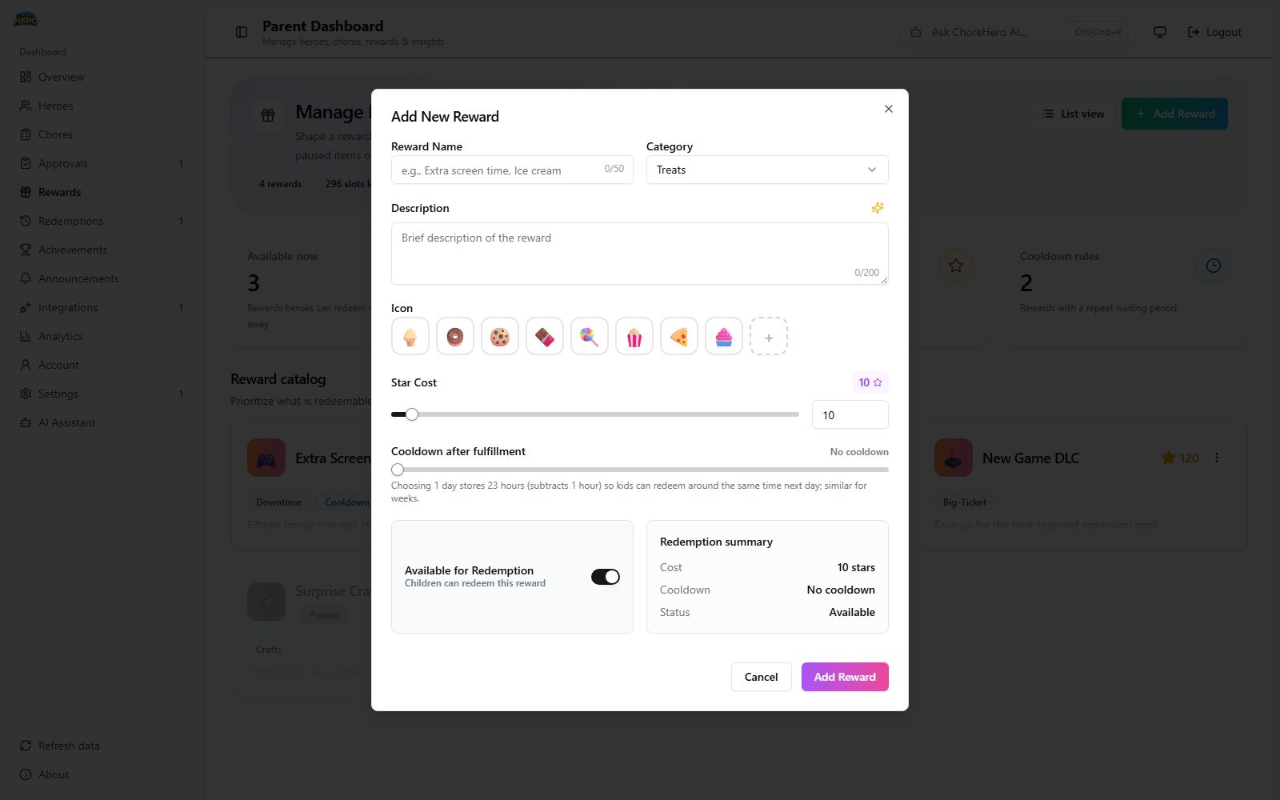Add a custom icon with the plus tile

point(769,336)
